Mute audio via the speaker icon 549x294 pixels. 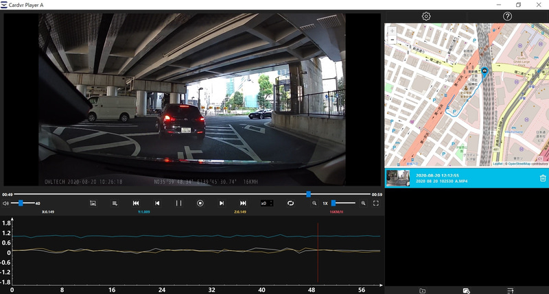(x=5, y=203)
